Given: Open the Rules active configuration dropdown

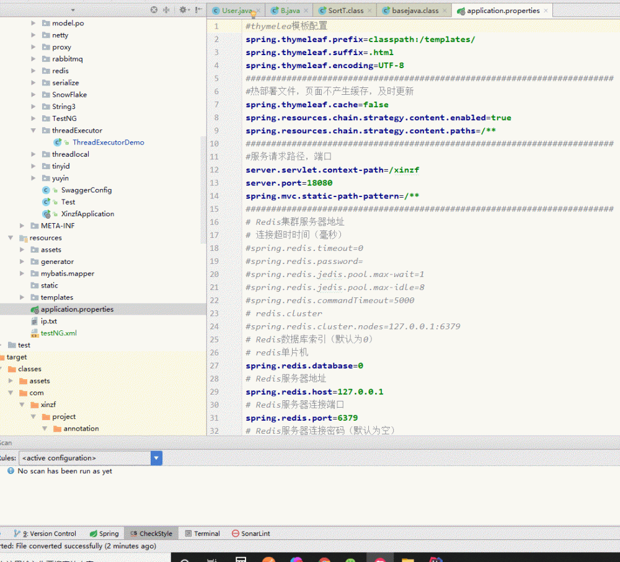Looking at the screenshot, I should point(157,458).
